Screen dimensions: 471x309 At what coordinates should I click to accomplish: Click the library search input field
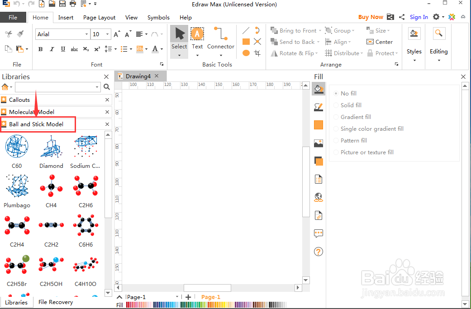[x=55, y=87]
